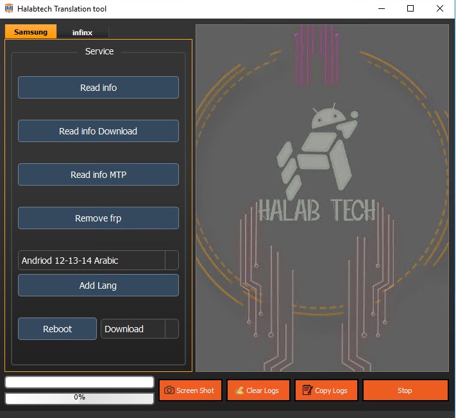Click the Halab Tech logo image panel

[322, 198]
